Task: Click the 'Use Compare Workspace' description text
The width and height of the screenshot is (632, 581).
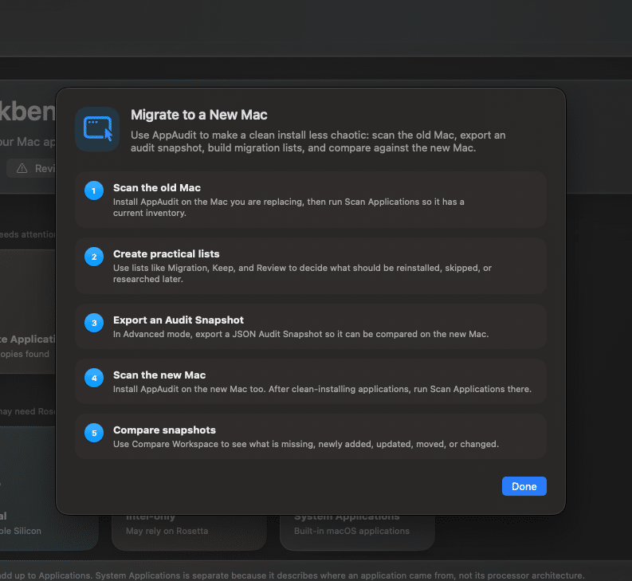Action: [x=306, y=445]
